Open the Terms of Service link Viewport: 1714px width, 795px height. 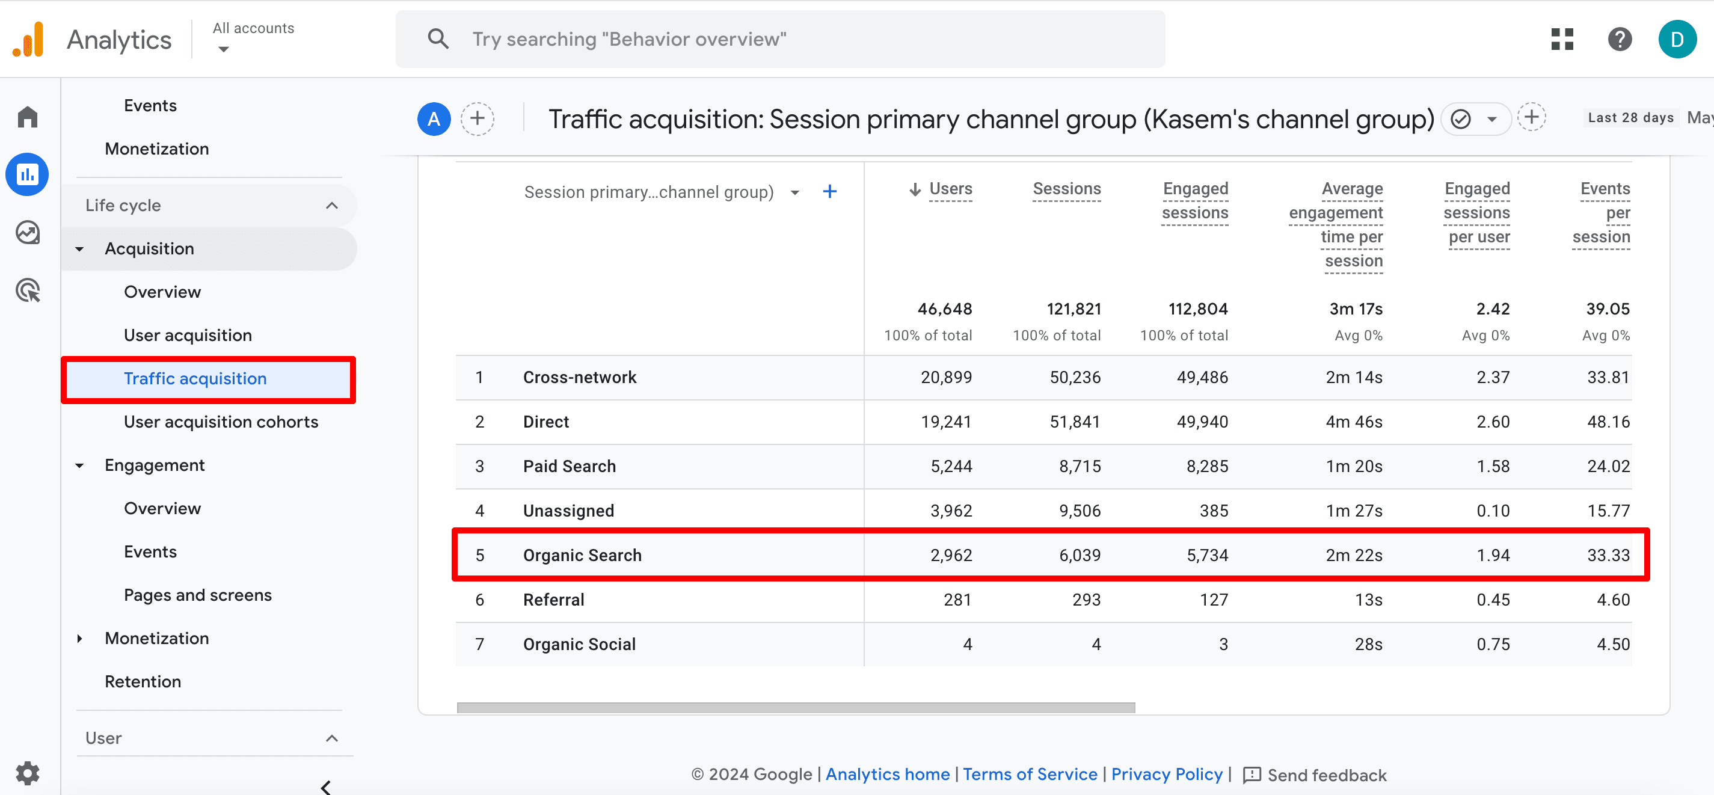(x=1030, y=775)
